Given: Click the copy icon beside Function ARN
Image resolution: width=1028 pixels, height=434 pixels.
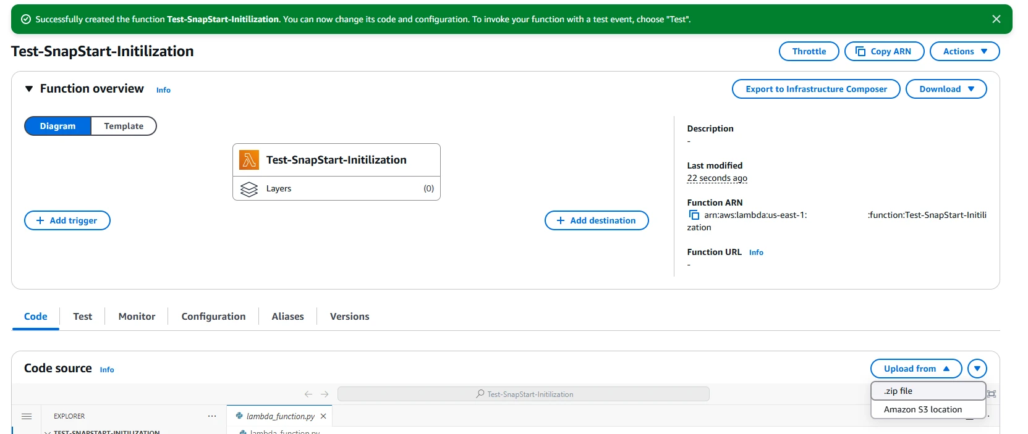Looking at the screenshot, I should point(694,215).
